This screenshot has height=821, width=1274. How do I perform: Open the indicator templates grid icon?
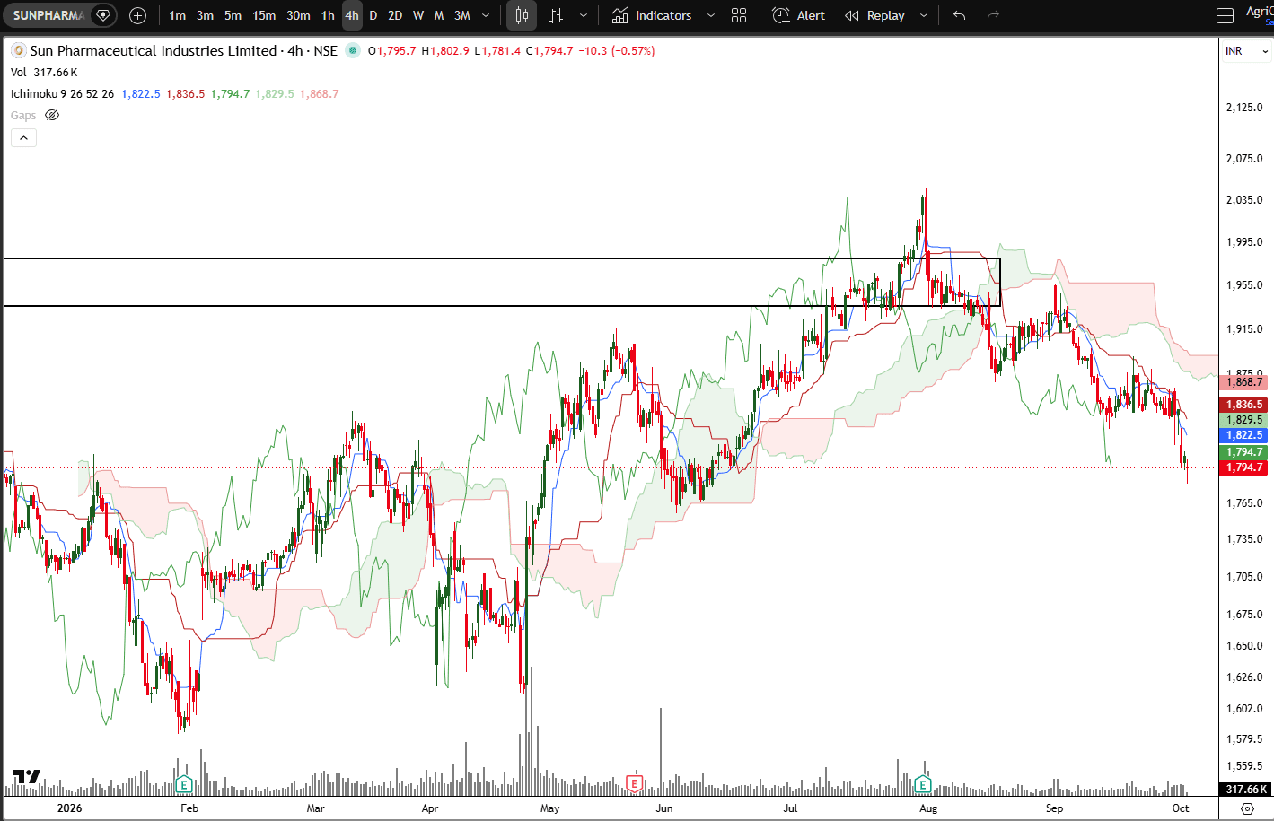click(739, 15)
